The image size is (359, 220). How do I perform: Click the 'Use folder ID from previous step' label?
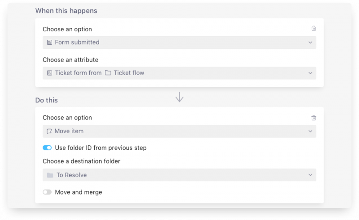[101, 148]
